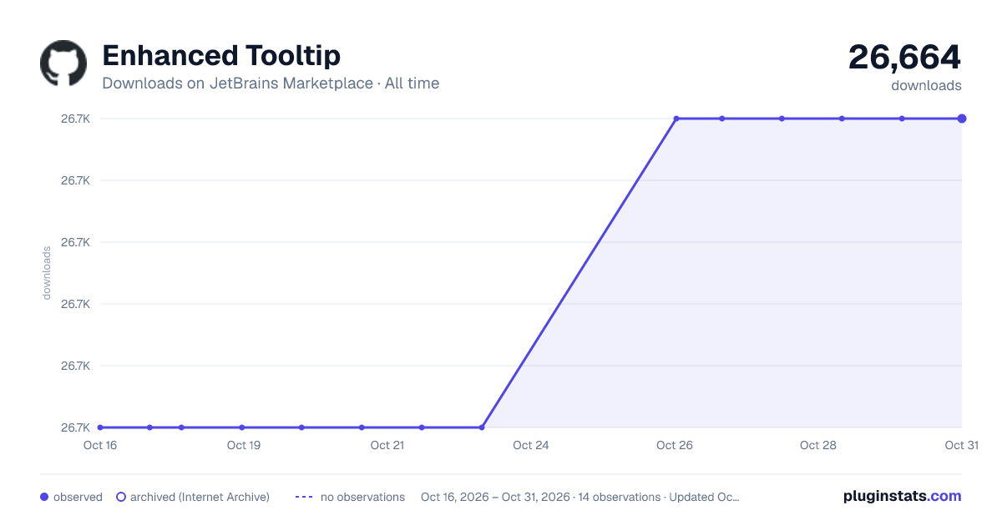
Task: Click the hollow archived legend circle
Action: [121, 497]
